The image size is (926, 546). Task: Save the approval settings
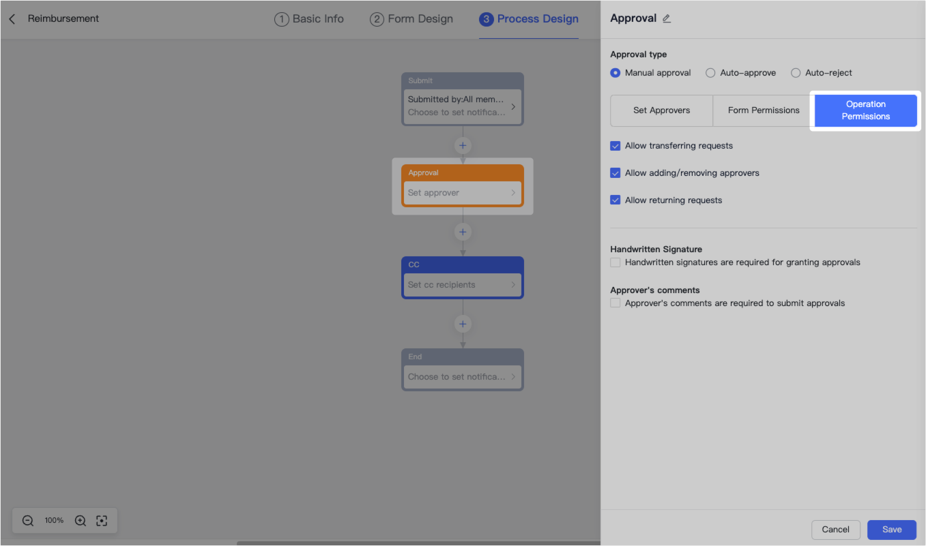892,530
